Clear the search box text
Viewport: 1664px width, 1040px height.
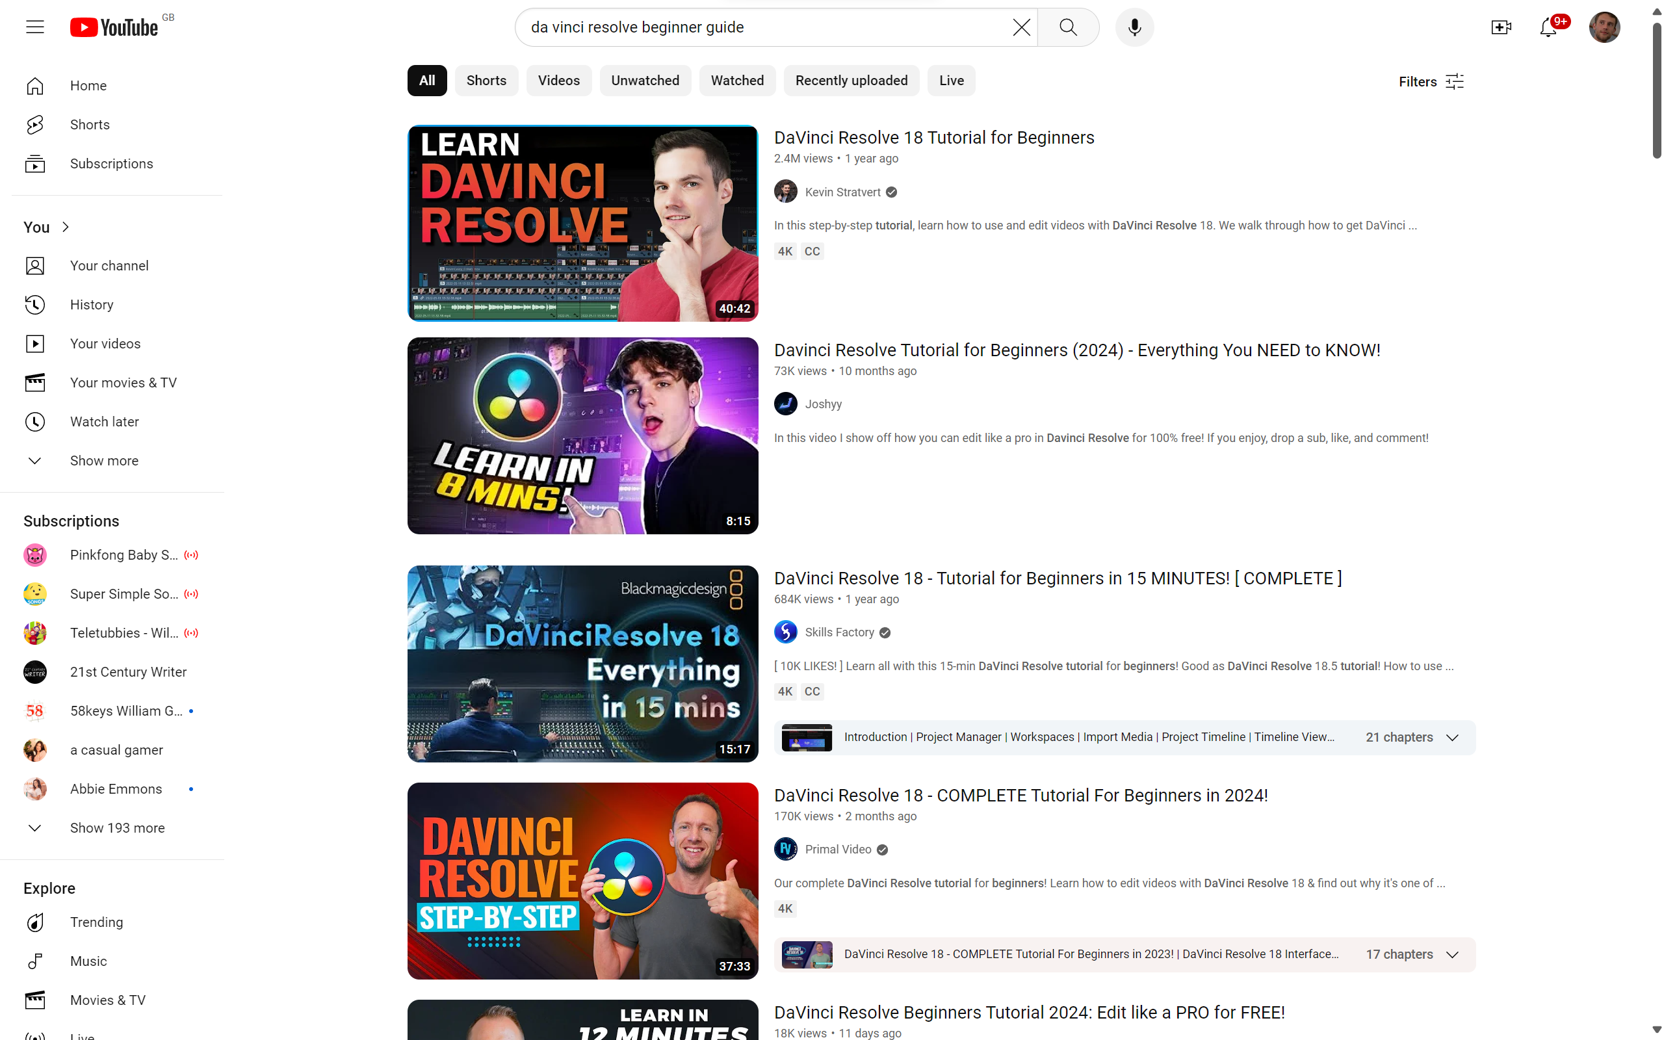(x=1022, y=27)
